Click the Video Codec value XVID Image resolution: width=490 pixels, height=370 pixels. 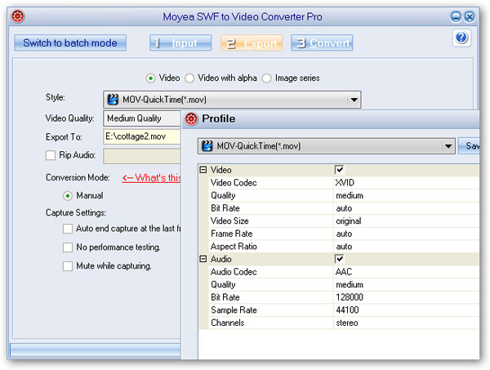(x=345, y=183)
